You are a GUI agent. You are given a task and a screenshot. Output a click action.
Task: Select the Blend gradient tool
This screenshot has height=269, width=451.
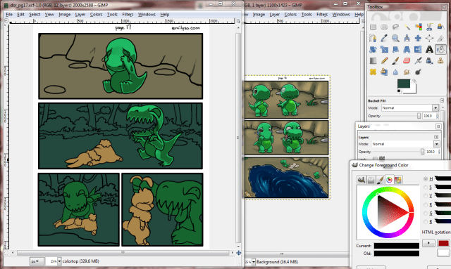tap(373, 60)
